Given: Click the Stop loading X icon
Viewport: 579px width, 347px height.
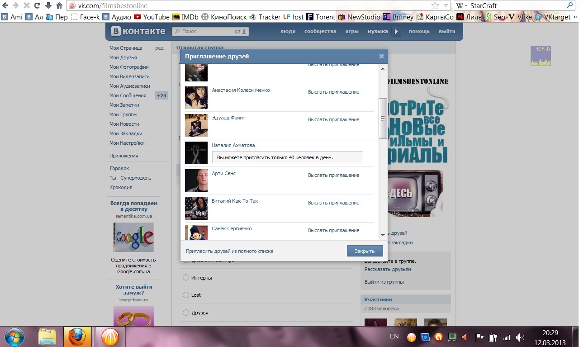Looking at the screenshot, I should (27, 5).
